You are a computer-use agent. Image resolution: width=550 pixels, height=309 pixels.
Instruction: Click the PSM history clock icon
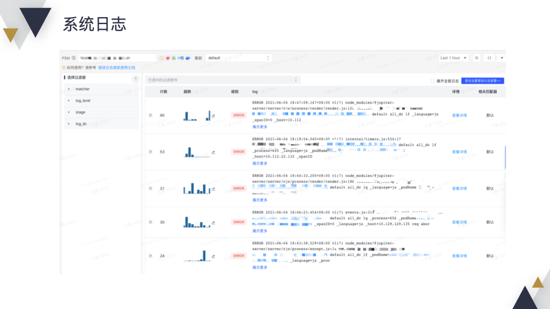pos(74,58)
